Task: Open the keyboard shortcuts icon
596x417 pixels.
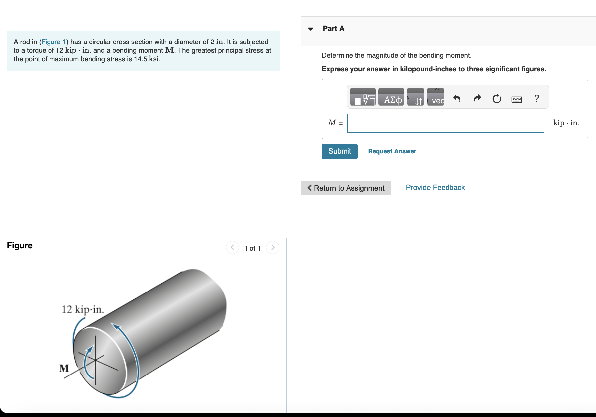Action: click(517, 99)
